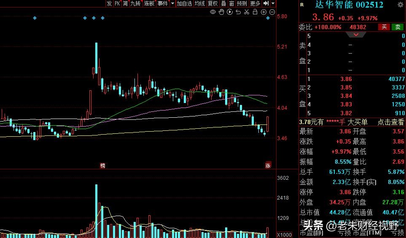Click the red 买 buy button
Viewport: 406px width, 238px height.
[x=384, y=27]
